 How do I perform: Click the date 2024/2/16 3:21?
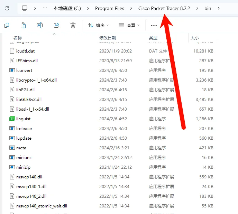click(x=114, y=148)
